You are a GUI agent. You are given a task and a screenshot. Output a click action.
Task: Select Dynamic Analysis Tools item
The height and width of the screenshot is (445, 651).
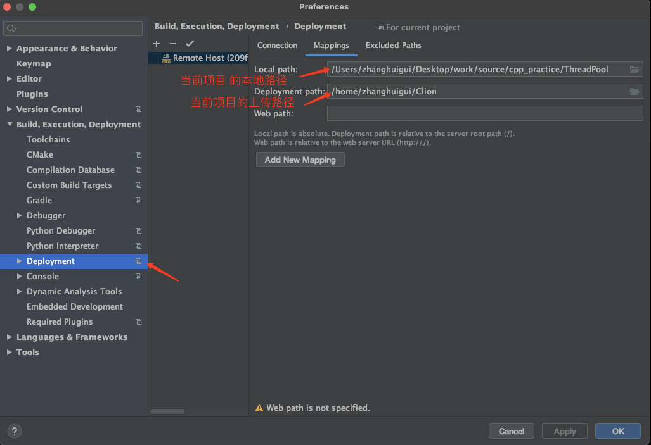tap(74, 292)
